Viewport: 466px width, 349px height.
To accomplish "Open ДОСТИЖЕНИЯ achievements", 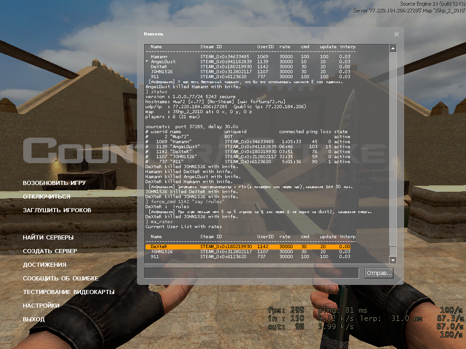I will click(x=45, y=265).
